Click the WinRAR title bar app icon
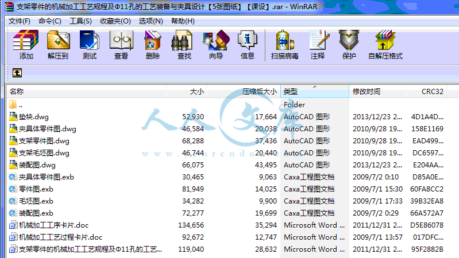The width and height of the screenshot is (459, 258). (x=9, y=6)
